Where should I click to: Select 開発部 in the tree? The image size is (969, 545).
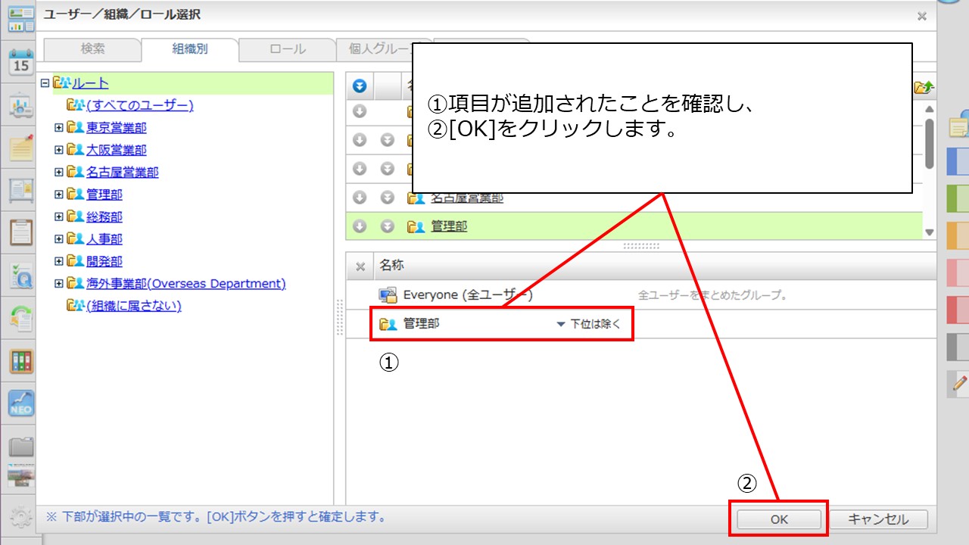104,261
